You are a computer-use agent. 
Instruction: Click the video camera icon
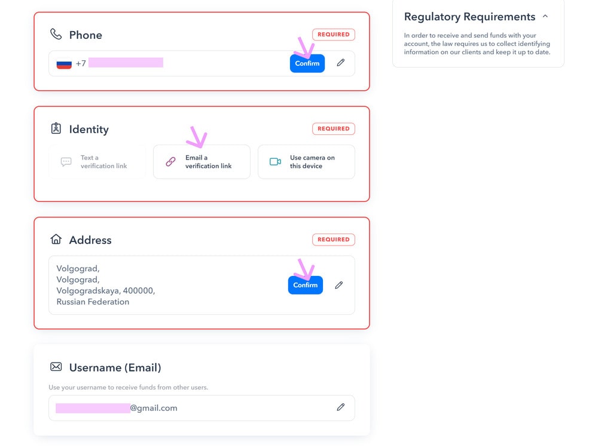pos(275,161)
